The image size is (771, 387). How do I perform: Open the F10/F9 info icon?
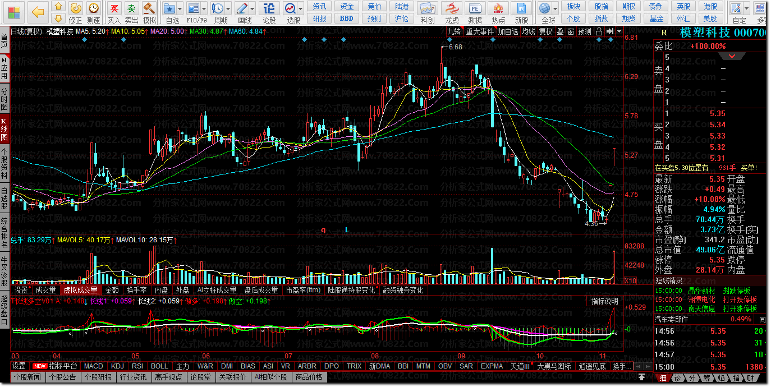(x=194, y=8)
